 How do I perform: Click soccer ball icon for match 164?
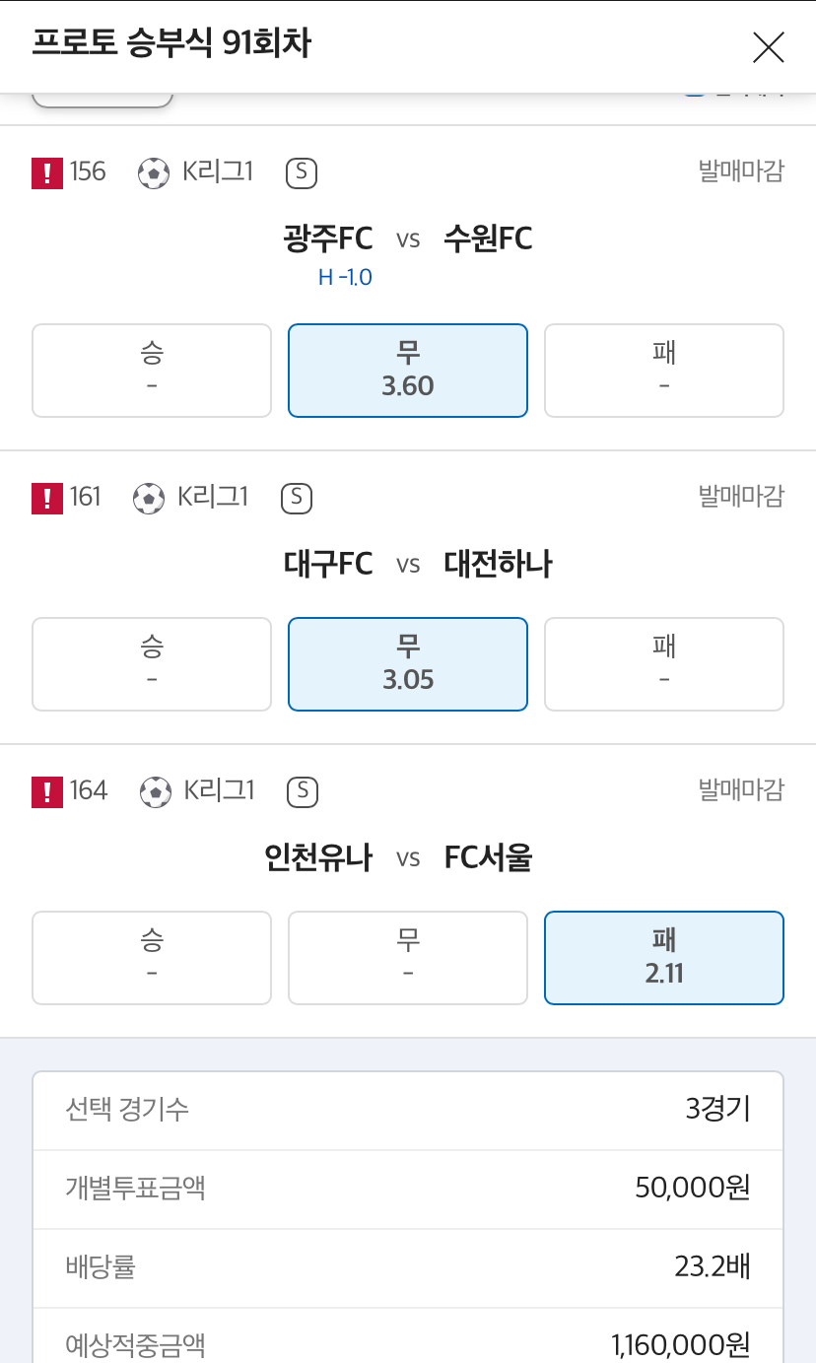coord(155,791)
